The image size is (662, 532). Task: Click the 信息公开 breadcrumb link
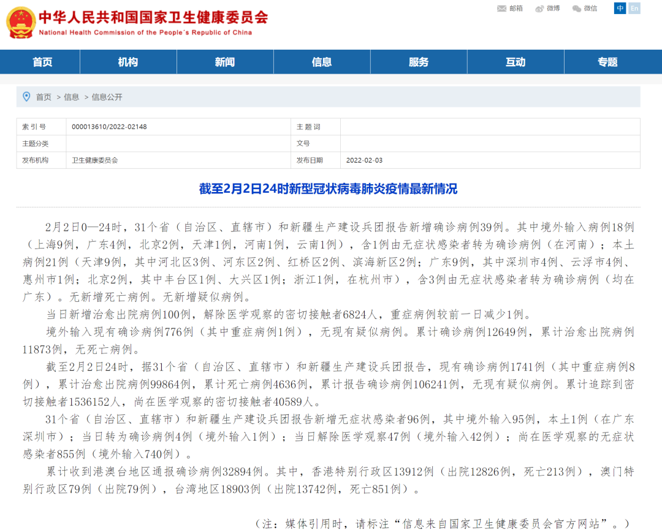(107, 97)
